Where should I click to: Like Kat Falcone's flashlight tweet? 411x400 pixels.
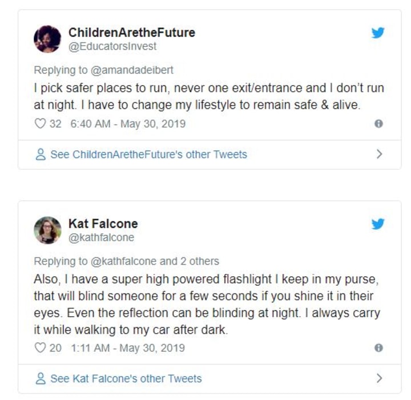(x=39, y=348)
